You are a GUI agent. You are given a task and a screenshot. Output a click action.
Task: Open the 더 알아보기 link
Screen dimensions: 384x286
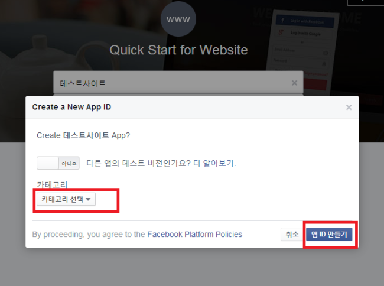click(x=214, y=163)
